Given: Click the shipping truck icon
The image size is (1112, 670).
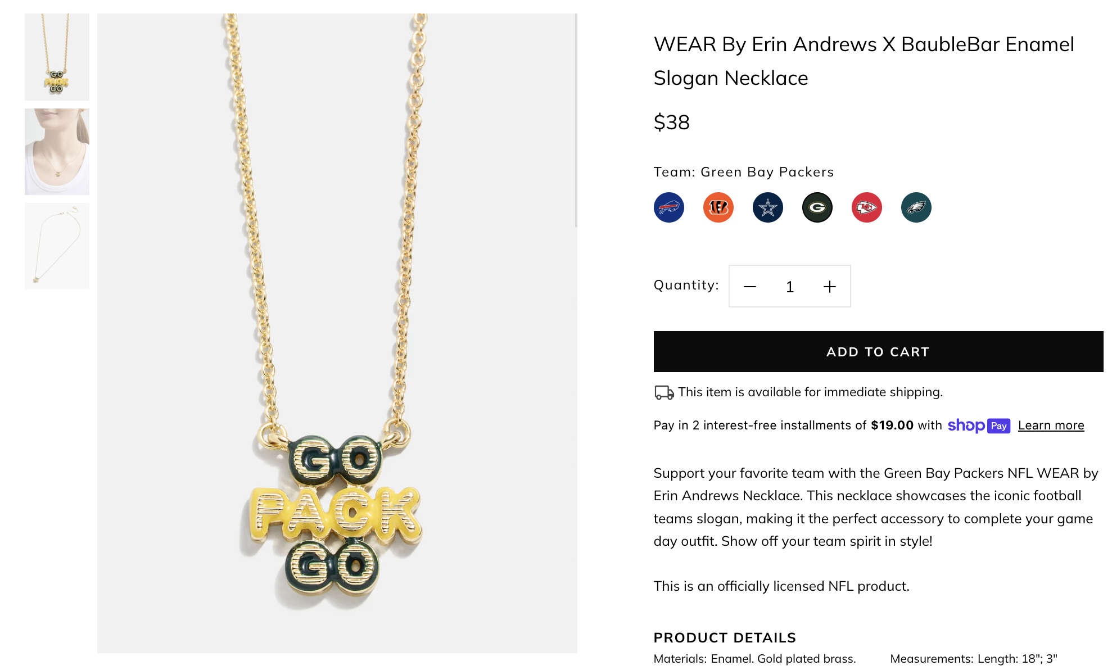Looking at the screenshot, I should point(664,392).
